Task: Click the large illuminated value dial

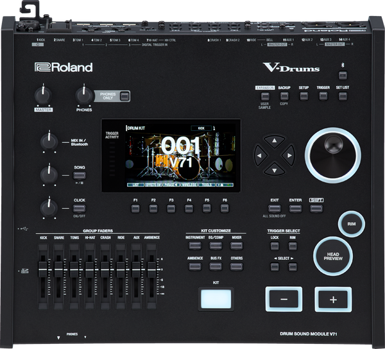Action: (x=332, y=155)
